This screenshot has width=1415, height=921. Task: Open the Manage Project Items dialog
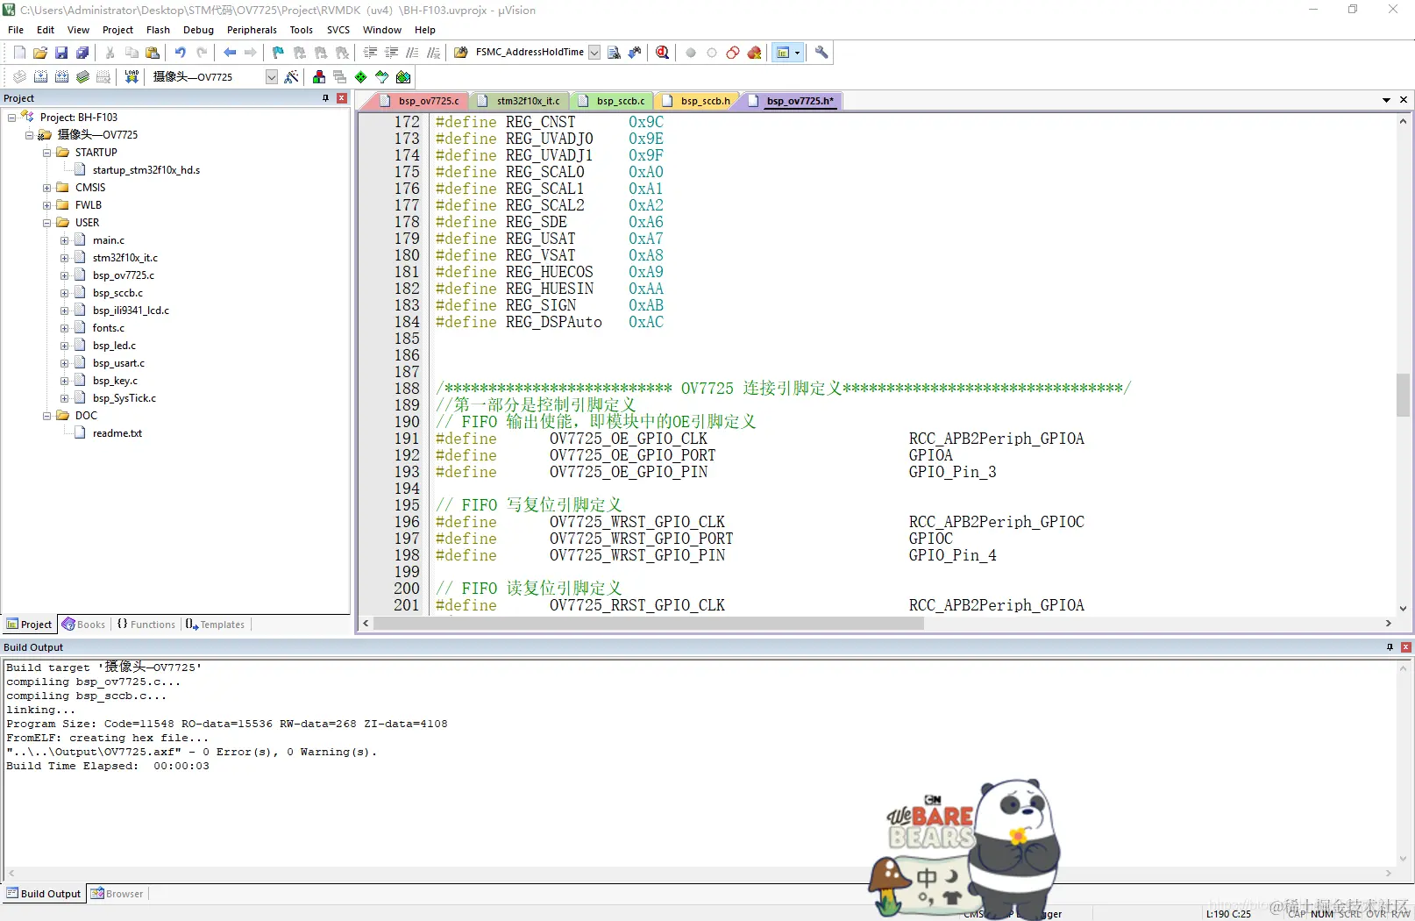point(319,77)
